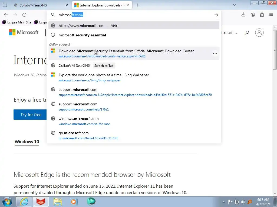Expand the list all tabs chevron
The height and width of the screenshot is (207, 277).
[235, 5]
